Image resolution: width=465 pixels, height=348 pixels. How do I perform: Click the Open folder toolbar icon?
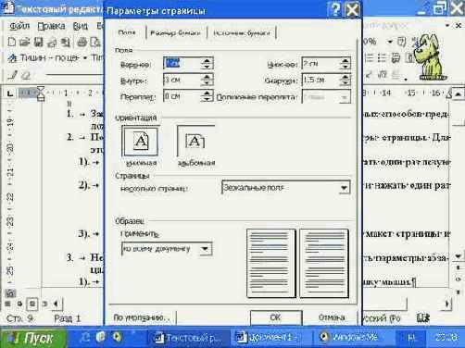(x=24, y=42)
